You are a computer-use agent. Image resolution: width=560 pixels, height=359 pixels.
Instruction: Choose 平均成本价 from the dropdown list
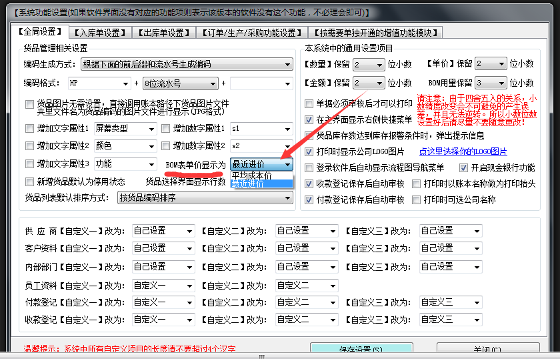point(251,175)
